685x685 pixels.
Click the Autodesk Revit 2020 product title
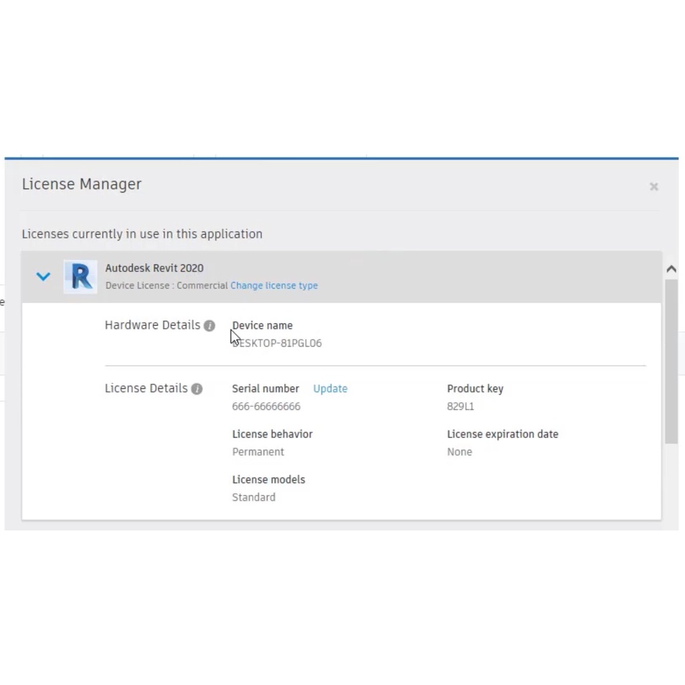pos(154,268)
